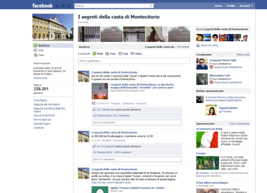
Task: Click Alessandro Calò avatar photo
Action: coord(202,79)
